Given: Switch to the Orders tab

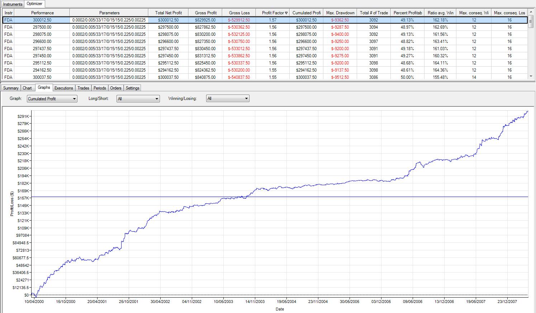Looking at the screenshot, I should click(116, 88).
